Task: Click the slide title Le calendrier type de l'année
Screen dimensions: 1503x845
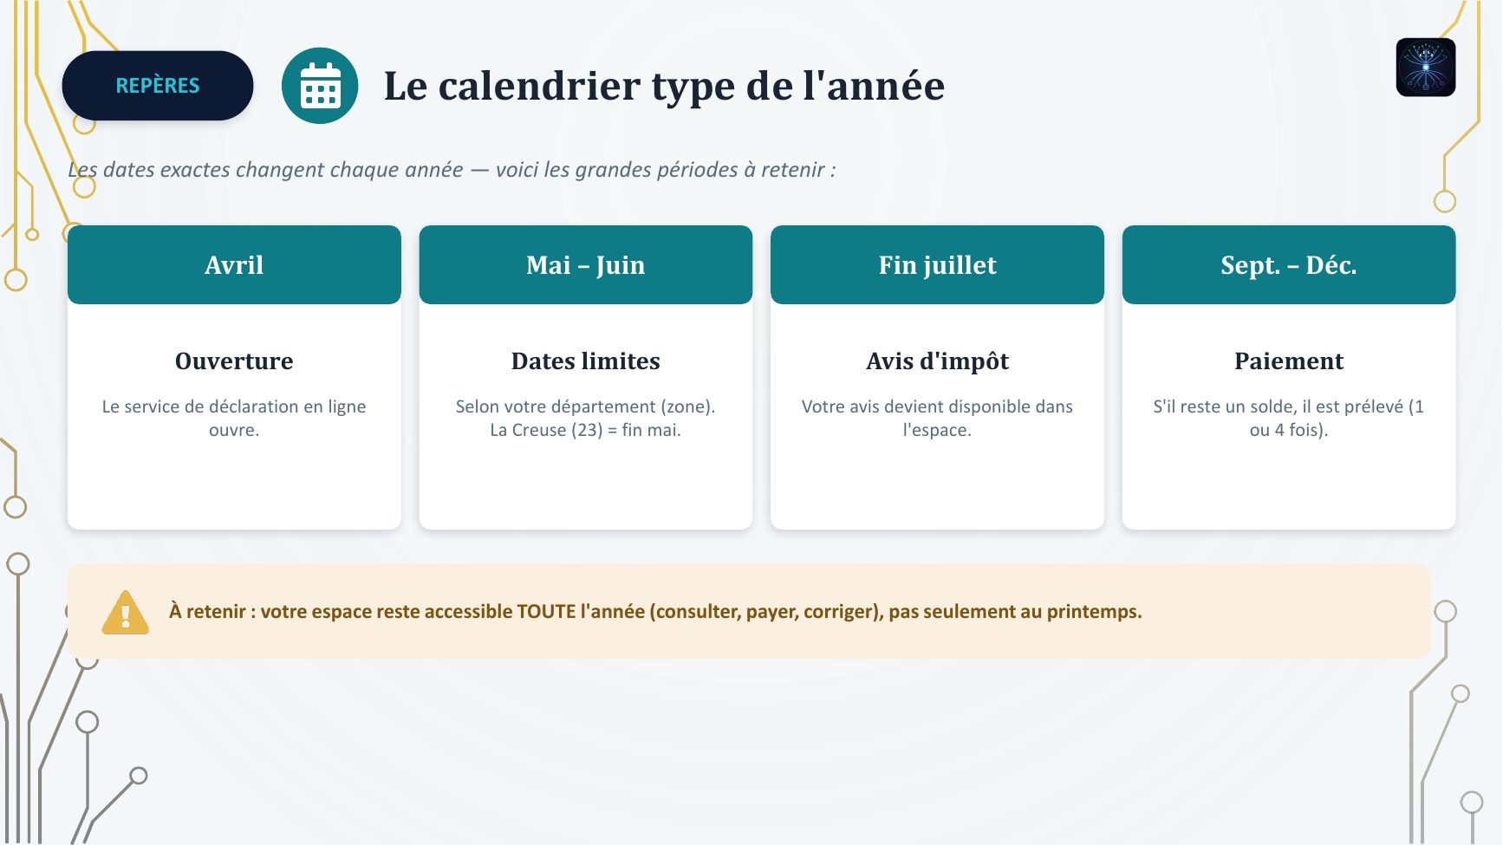Action: tap(664, 86)
